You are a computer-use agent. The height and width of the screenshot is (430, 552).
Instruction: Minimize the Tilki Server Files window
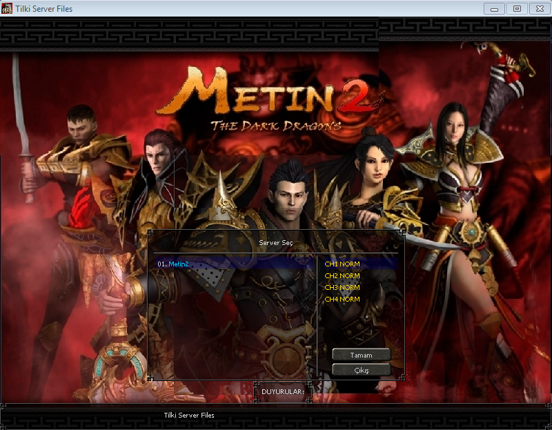[x=494, y=9]
